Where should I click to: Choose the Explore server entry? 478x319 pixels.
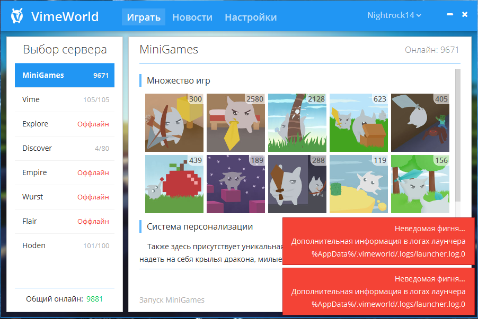coord(65,124)
